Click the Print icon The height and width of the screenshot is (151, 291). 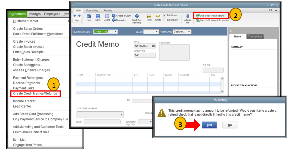tap(149, 16)
